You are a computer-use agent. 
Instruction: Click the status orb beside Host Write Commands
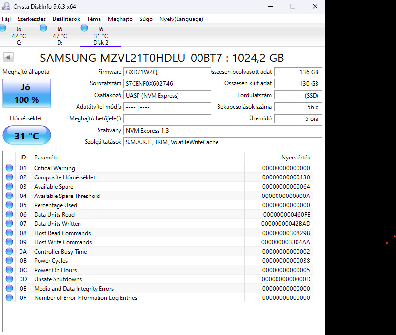point(9,242)
